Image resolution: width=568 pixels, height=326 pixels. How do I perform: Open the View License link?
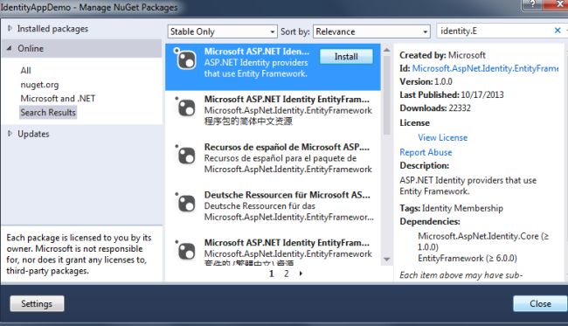coord(443,137)
